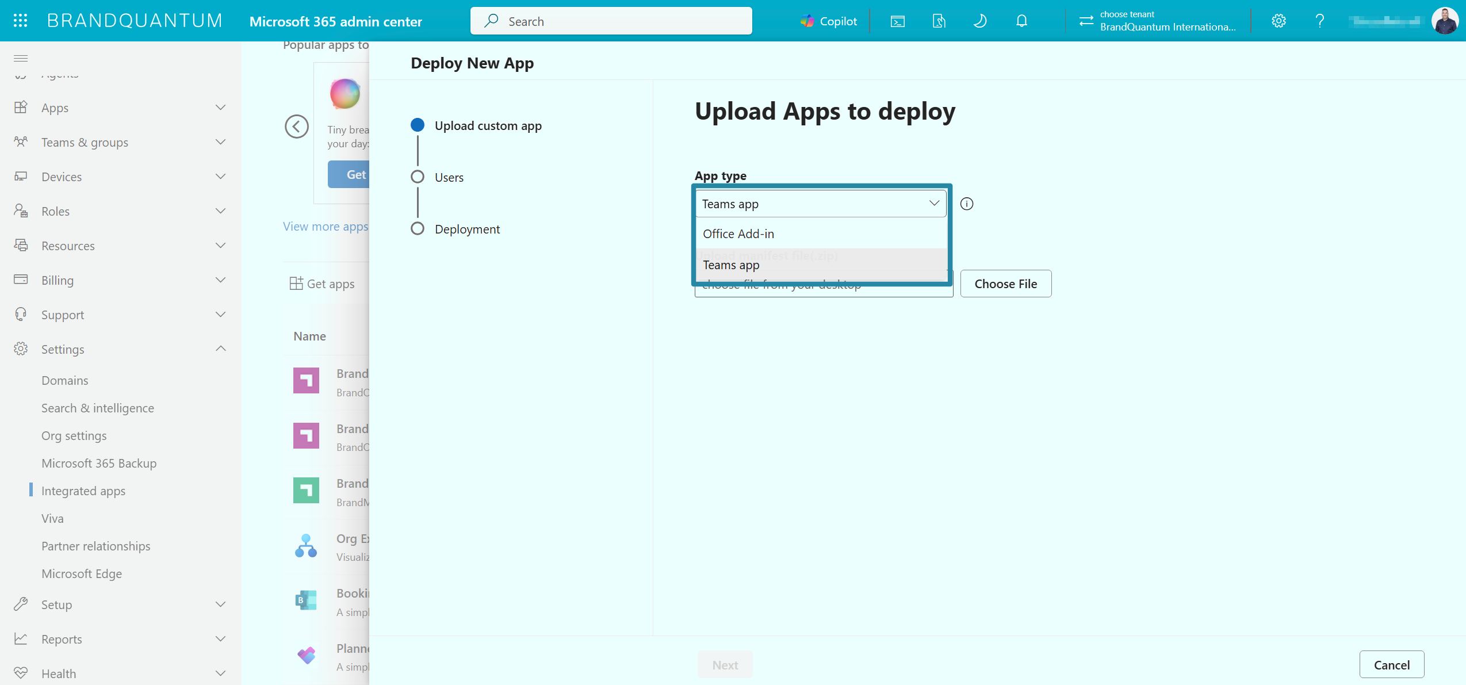Choose Office Add-in option
Image resolution: width=1466 pixels, height=685 pixels.
click(821, 234)
